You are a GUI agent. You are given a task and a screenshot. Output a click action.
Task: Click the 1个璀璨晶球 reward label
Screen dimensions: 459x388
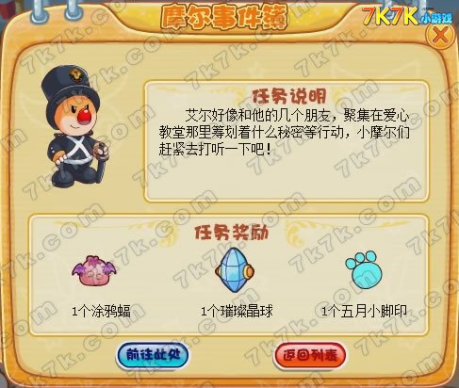237,311
